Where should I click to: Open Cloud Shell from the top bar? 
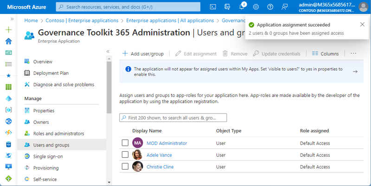[x=213, y=7]
